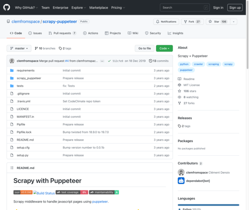
Task: Go to the Pull requests tab
Action: pyautogui.click(x=62, y=33)
